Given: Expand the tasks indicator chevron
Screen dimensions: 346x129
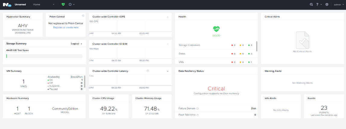Looking at the screenshot, I should 74,4.
